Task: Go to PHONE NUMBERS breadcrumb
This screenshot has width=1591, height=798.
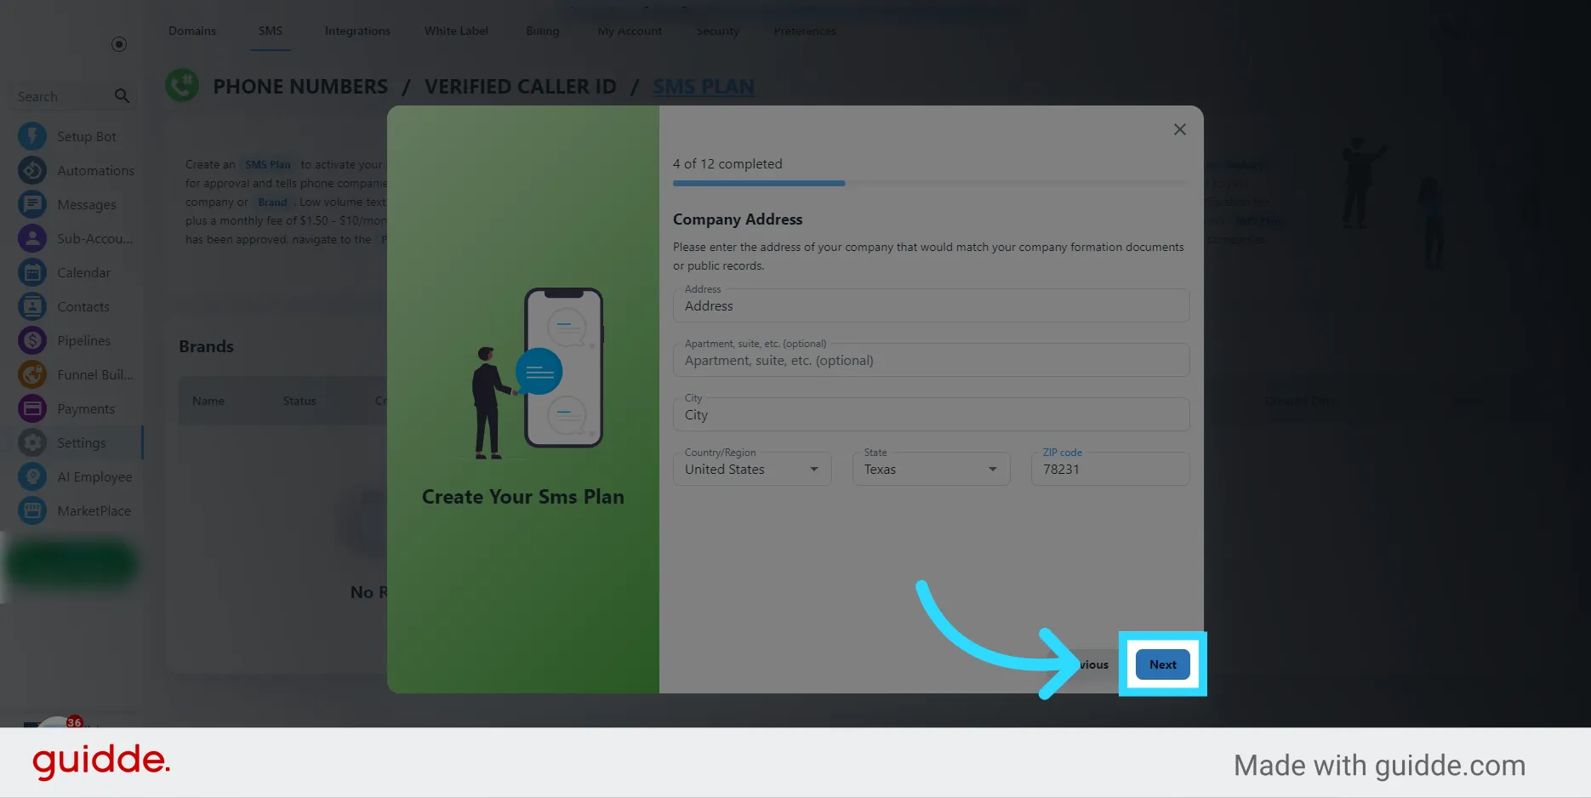Action: coord(300,87)
